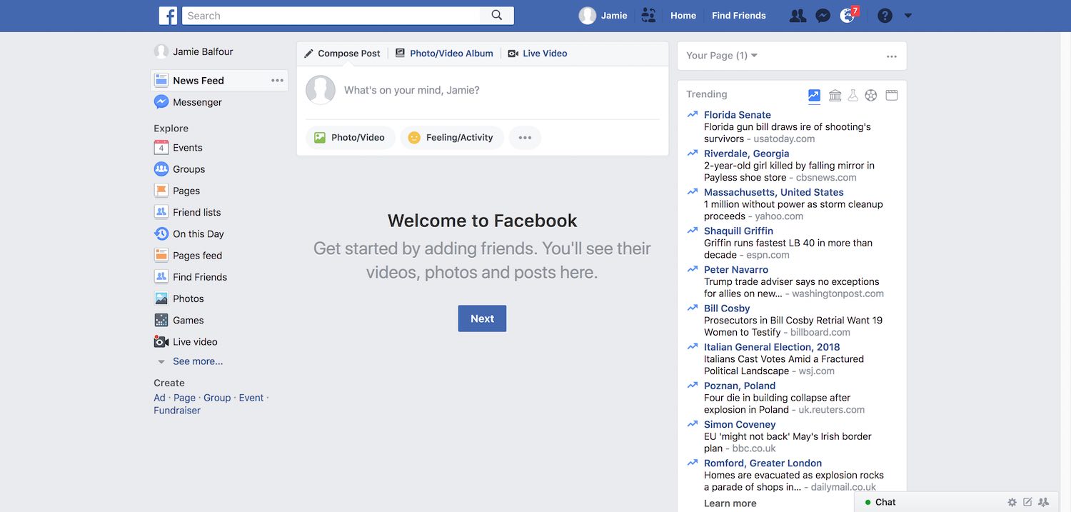Click the Photo/Video composer button
The image size is (1071, 512).
coord(350,138)
